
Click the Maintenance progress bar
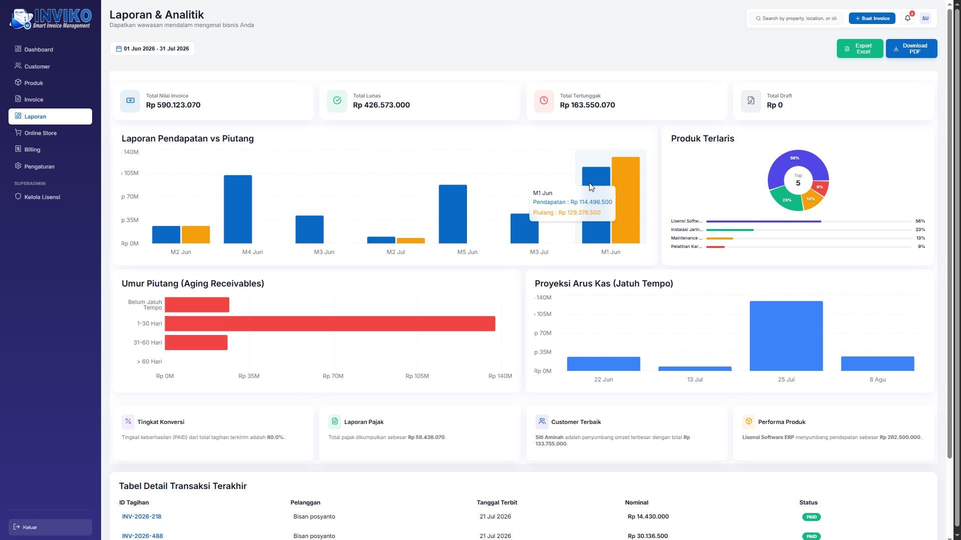point(808,238)
